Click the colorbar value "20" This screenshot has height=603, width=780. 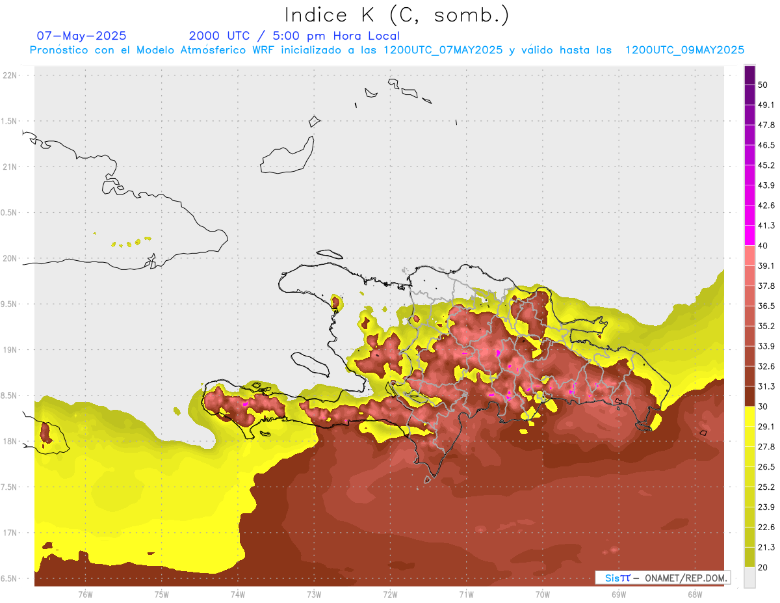point(763,567)
